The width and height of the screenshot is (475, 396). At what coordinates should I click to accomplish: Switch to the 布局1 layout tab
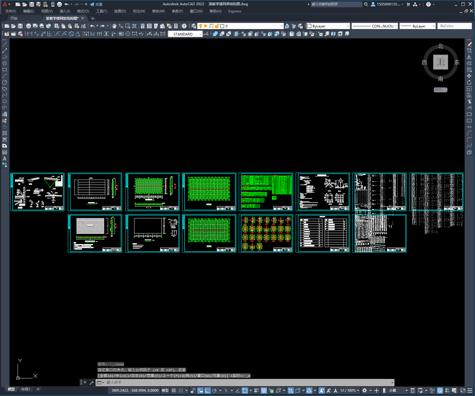click(25, 389)
